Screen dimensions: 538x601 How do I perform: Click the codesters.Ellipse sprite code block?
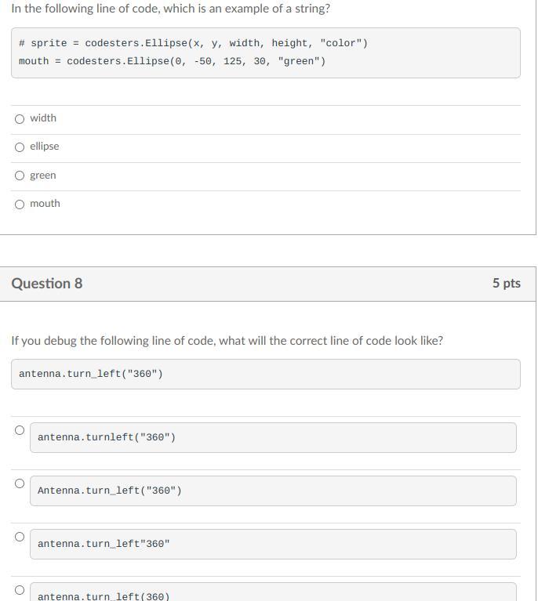point(265,52)
